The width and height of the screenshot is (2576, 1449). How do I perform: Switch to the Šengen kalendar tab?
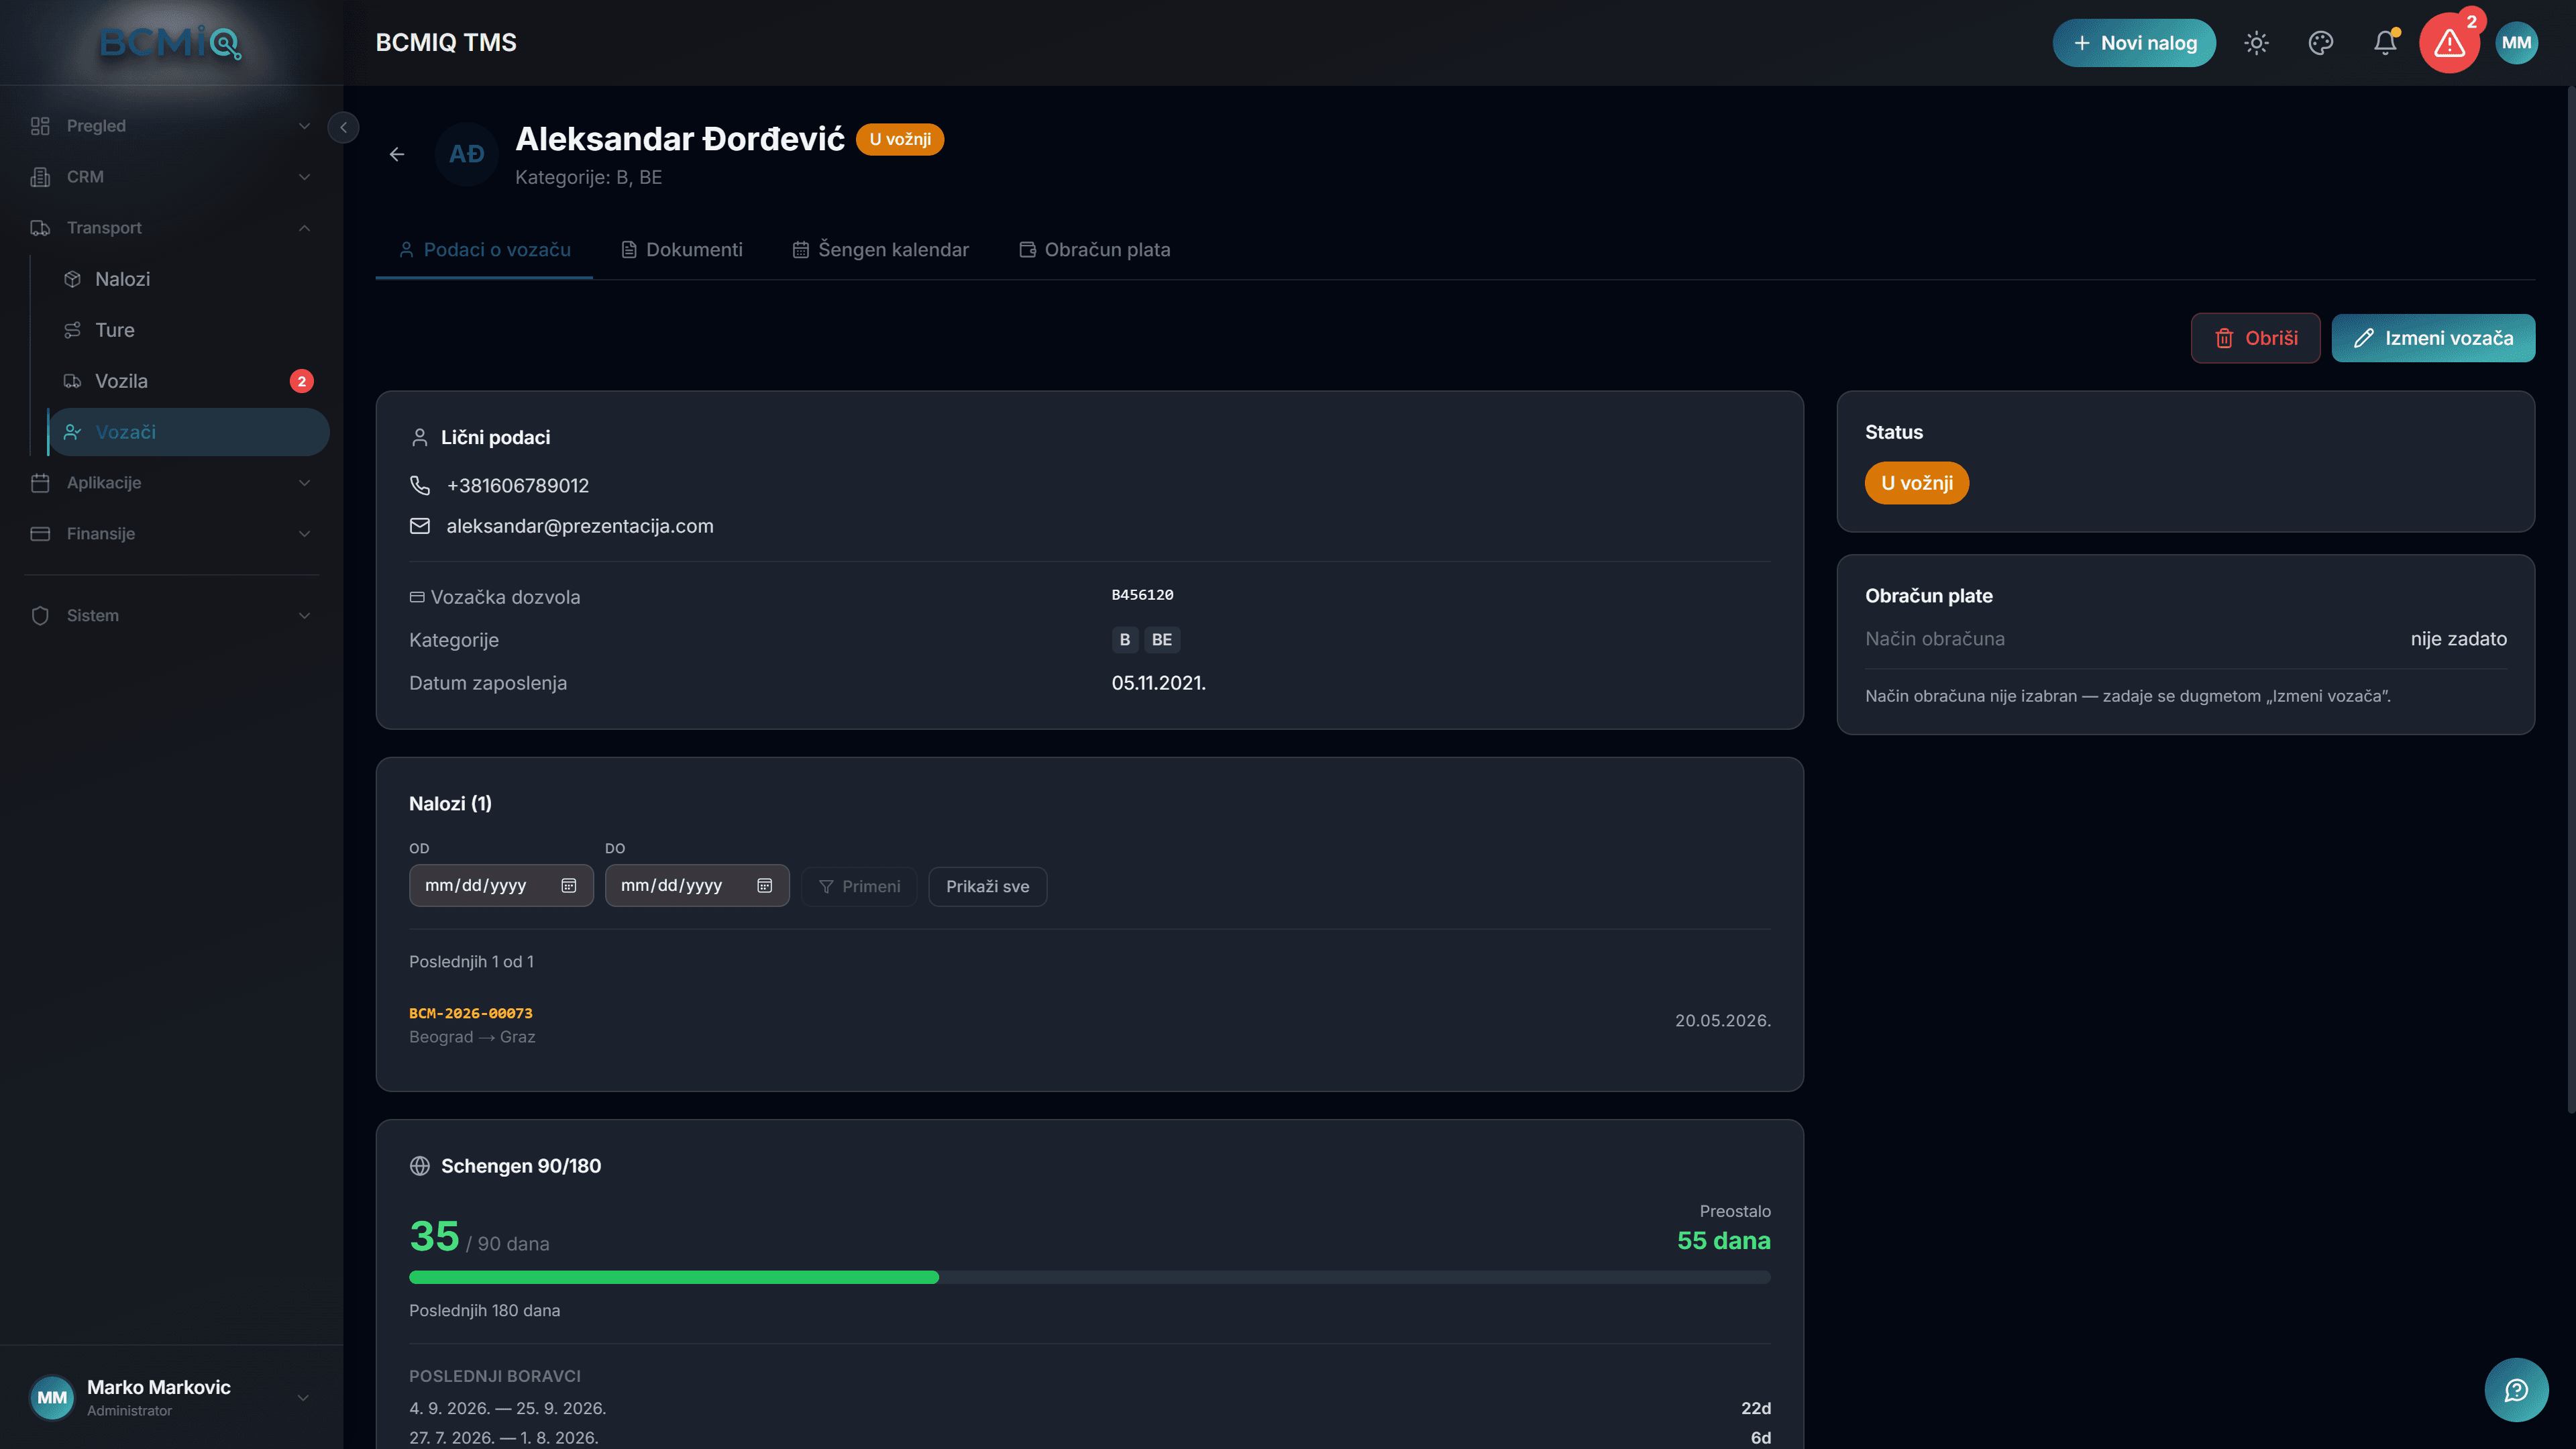tap(881, 250)
